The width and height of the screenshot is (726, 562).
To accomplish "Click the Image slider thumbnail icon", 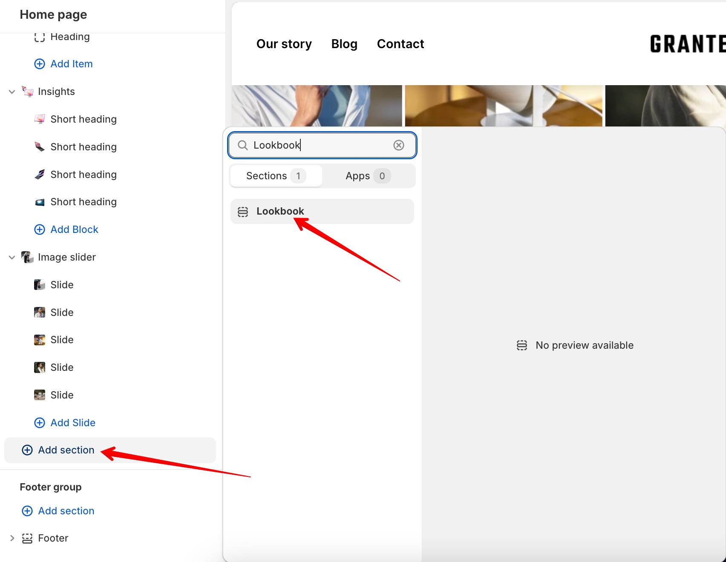I will point(28,257).
